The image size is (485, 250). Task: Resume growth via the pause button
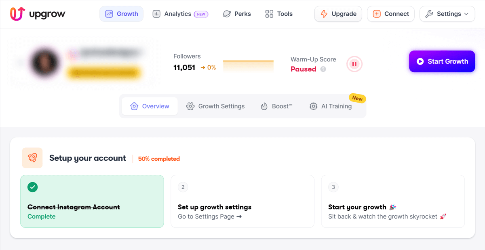(x=354, y=64)
